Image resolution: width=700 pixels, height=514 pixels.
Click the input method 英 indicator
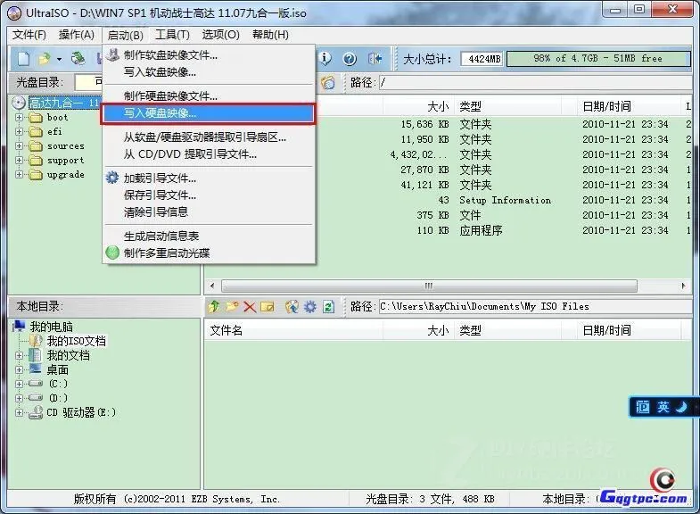click(x=663, y=407)
